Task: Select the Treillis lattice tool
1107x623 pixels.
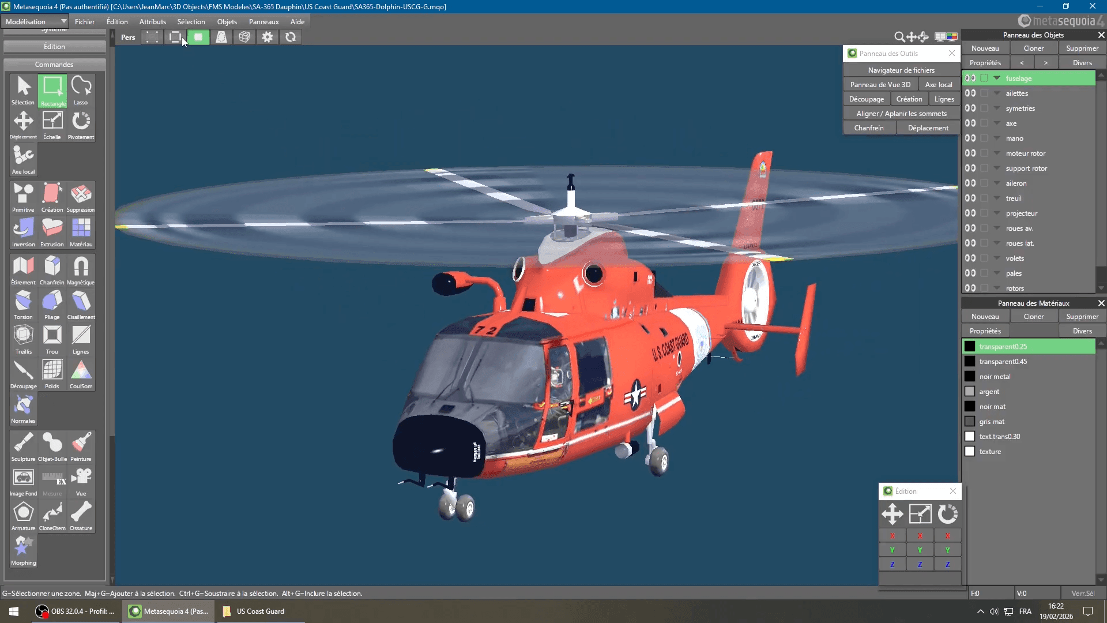Action: tap(24, 340)
